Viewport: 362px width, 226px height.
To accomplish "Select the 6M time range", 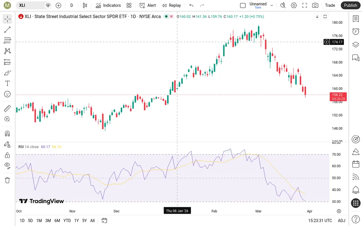I will click(57, 221).
